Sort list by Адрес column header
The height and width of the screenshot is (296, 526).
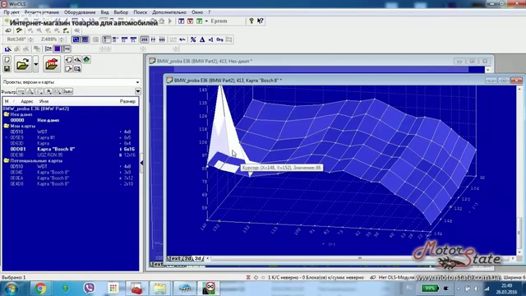(27, 101)
